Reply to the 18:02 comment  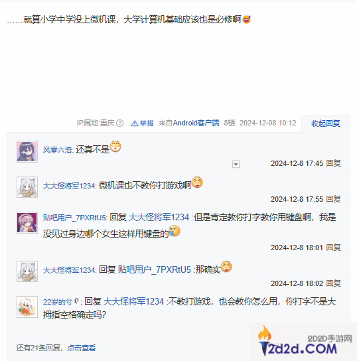point(334,283)
